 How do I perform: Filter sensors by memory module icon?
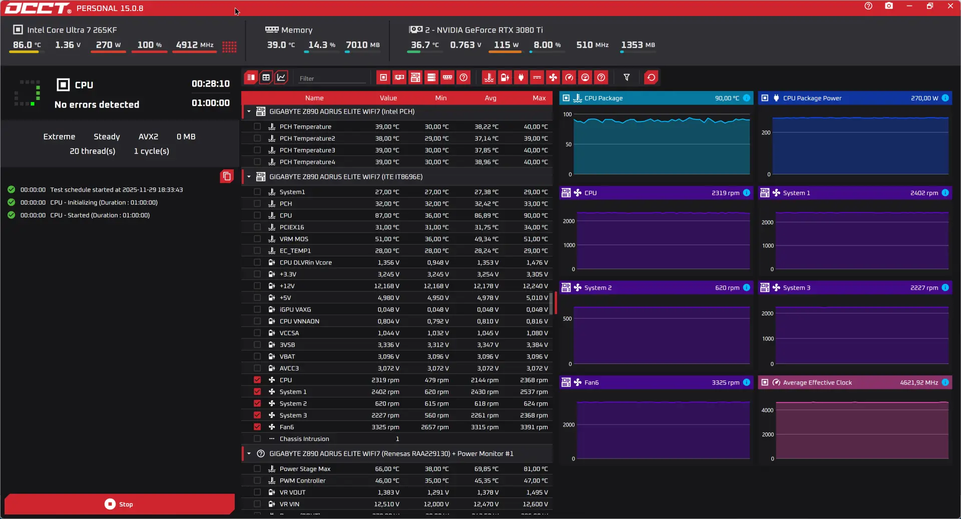point(447,77)
